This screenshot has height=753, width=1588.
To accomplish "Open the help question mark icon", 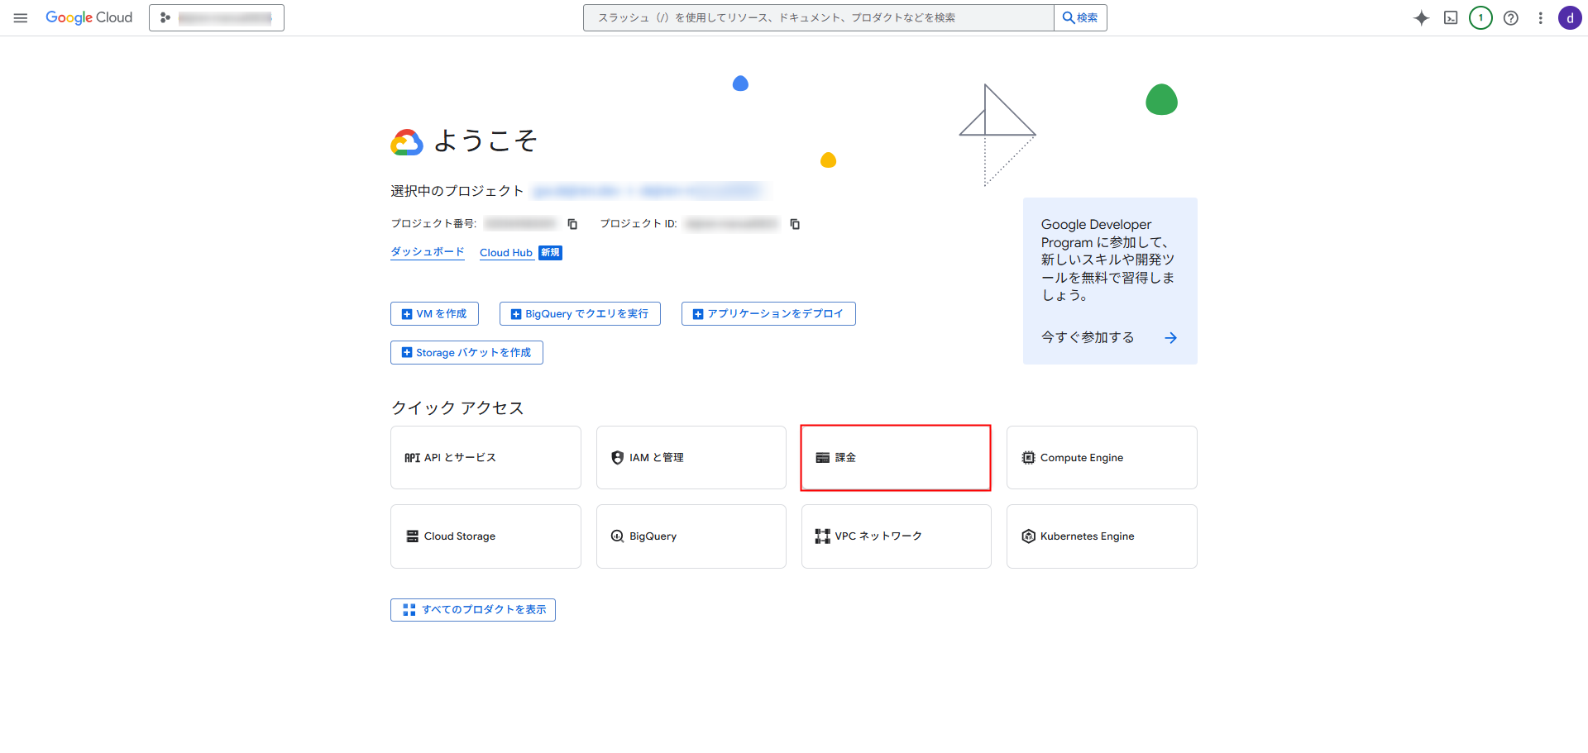I will 1510,18.
